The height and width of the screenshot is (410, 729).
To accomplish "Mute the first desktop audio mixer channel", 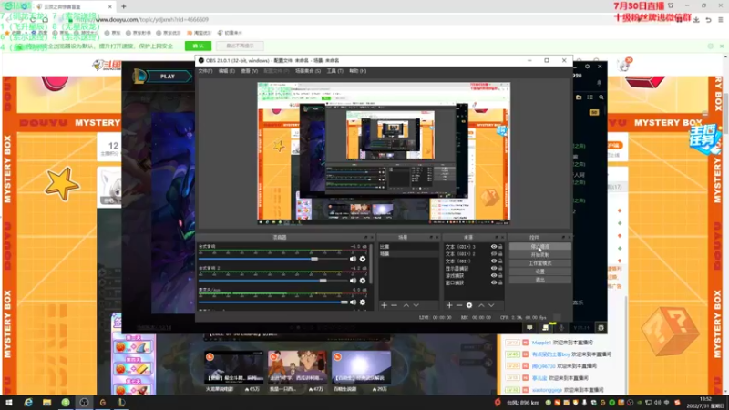I will click(353, 259).
